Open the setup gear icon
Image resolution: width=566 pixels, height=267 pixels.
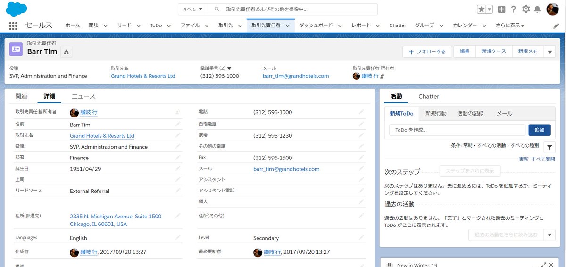526,9
